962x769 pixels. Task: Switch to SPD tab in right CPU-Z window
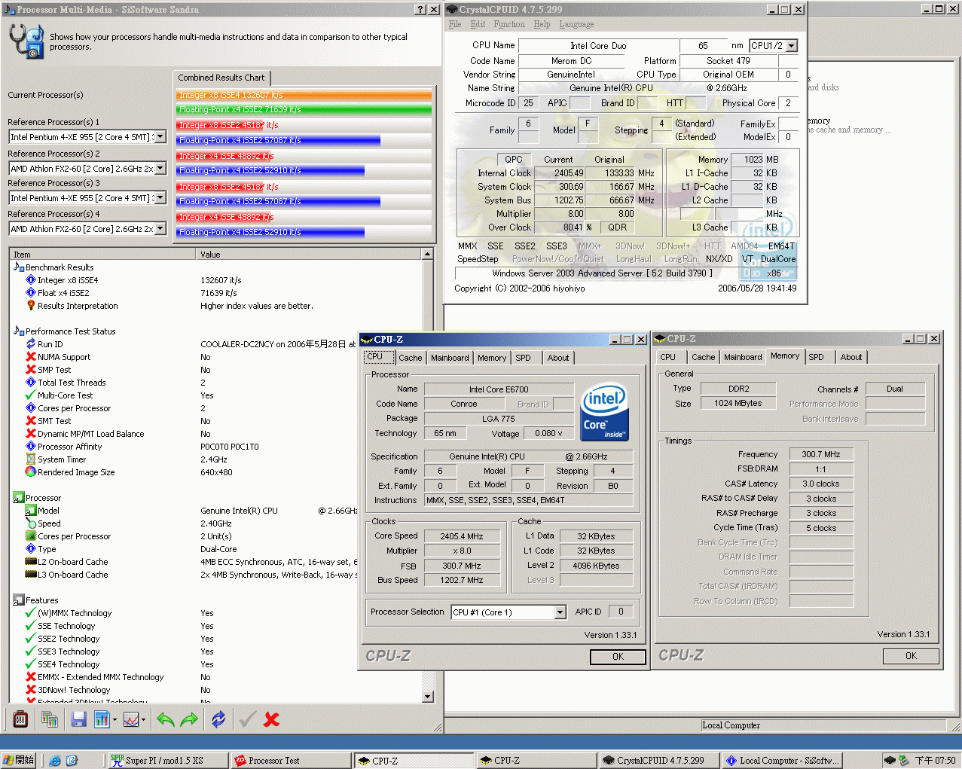click(816, 357)
